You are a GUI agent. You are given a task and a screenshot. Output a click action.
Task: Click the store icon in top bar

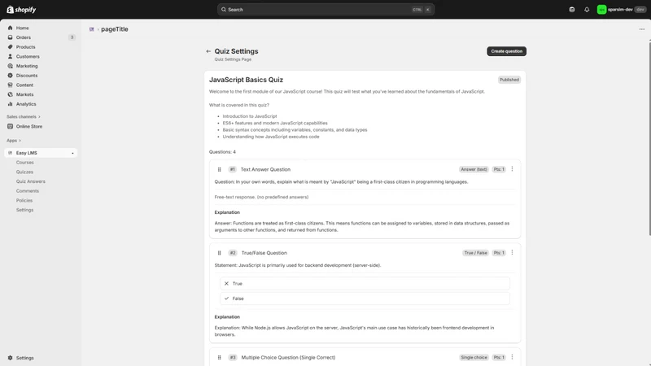(x=572, y=10)
